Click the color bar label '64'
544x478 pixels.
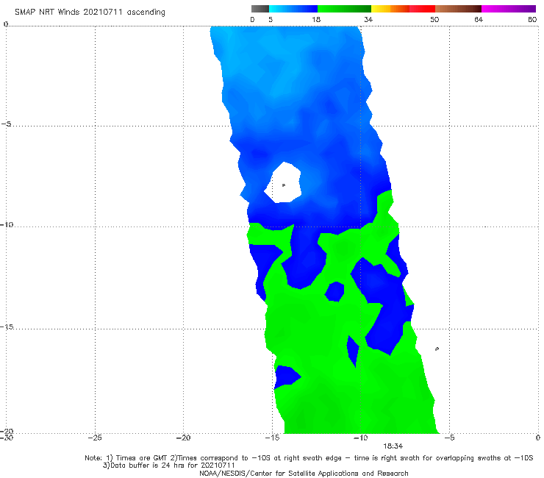coord(479,20)
